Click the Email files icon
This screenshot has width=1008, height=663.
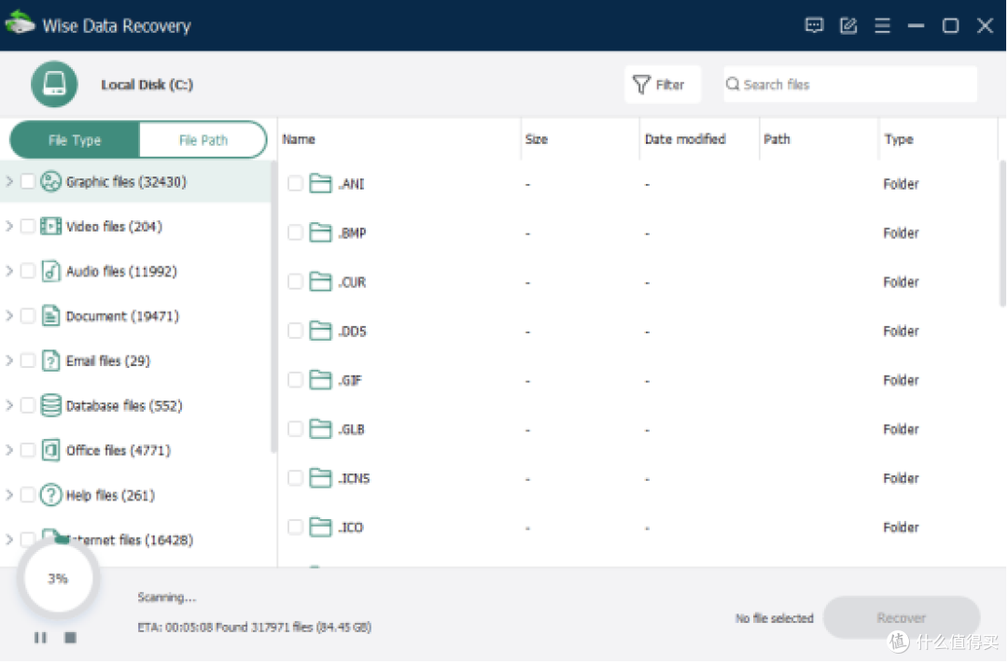50,360
